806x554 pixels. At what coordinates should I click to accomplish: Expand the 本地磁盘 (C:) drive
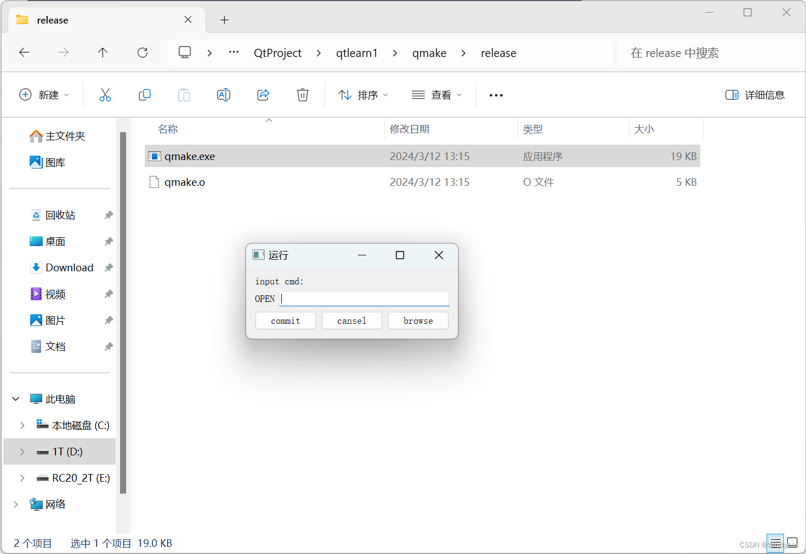tap(22, 425)
